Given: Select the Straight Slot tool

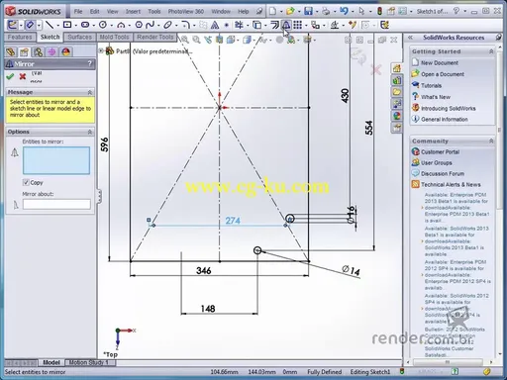Looking at the screenshot, I should pos(85,25).
